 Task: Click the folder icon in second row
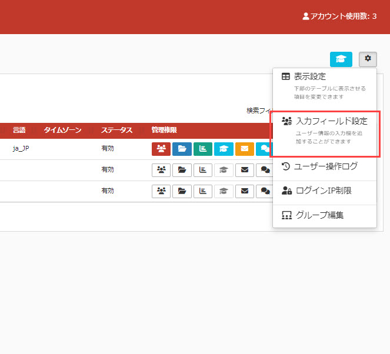point(182,170)
